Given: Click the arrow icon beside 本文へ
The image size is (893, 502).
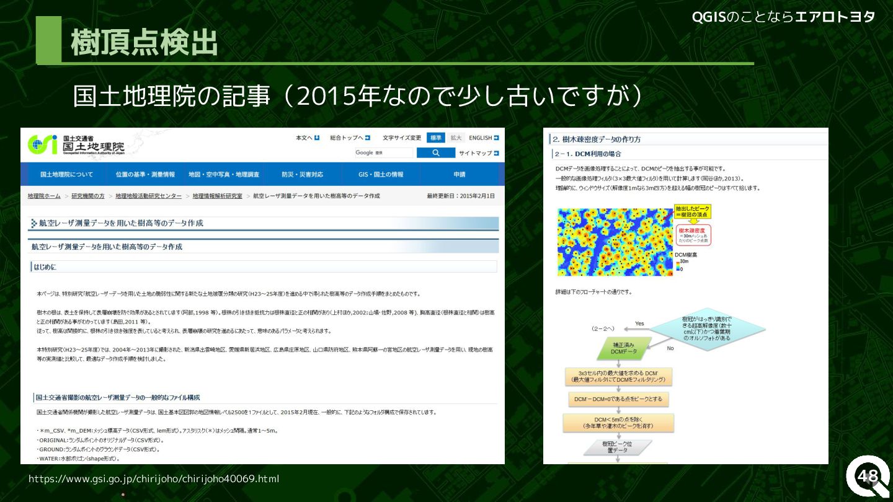Looking at the screenshot, I should [x=317, y=138].
